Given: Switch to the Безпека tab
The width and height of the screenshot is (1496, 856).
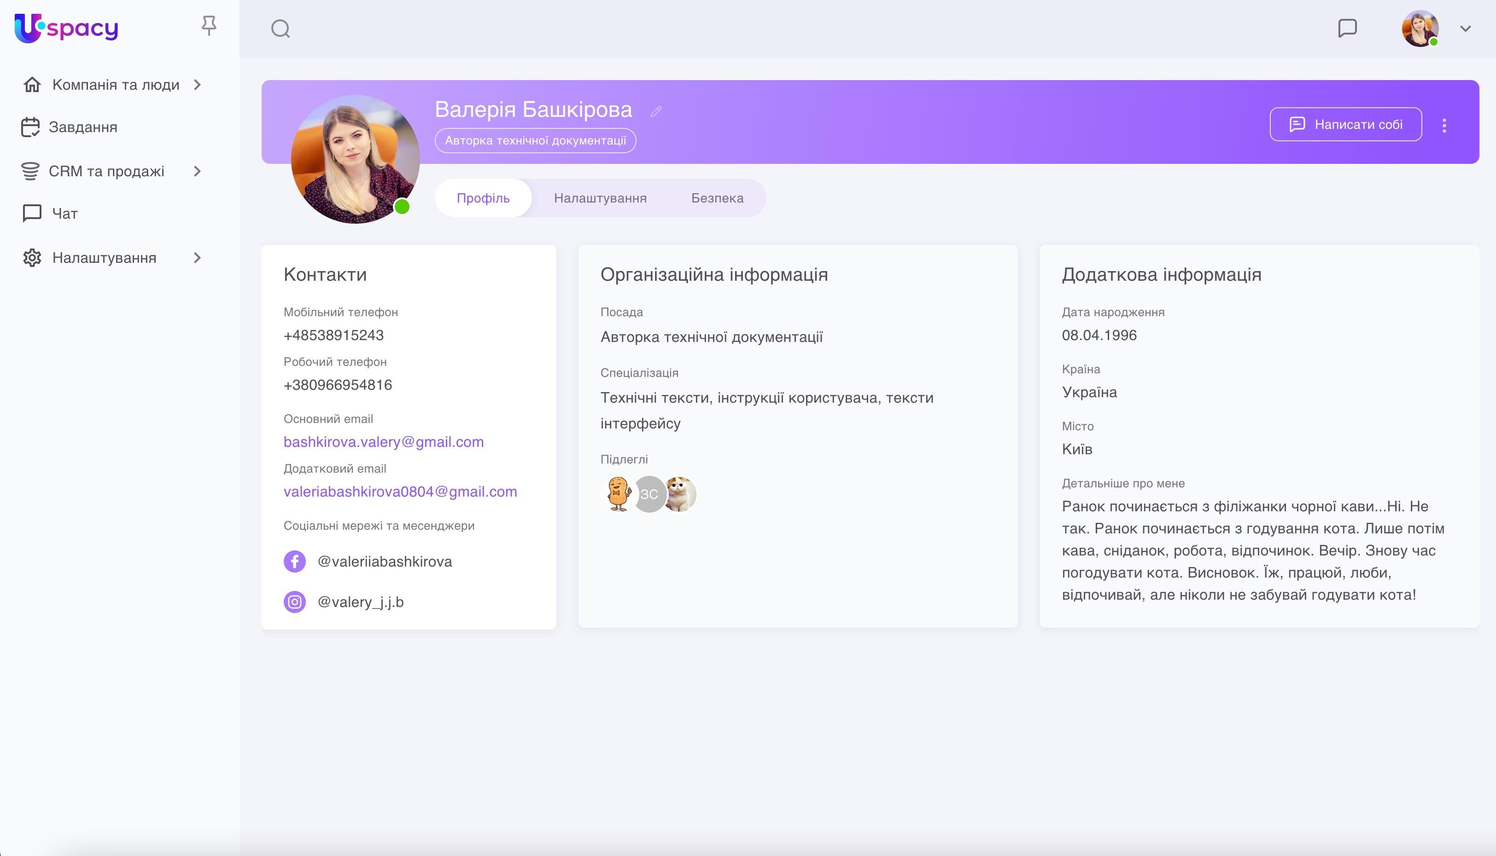Looking at the screenshot, I should 717,197.
